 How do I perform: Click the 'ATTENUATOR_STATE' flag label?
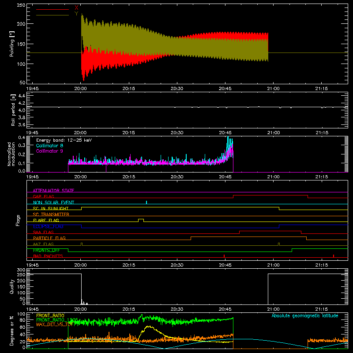pyautogui.click(x=53, y=191)
